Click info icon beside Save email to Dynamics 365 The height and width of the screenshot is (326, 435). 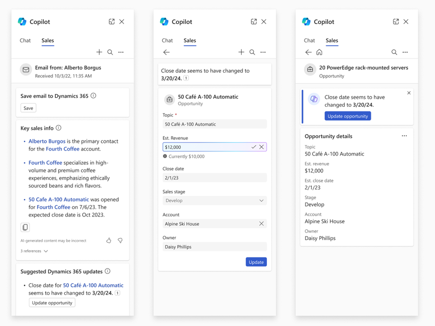[94, 96]
